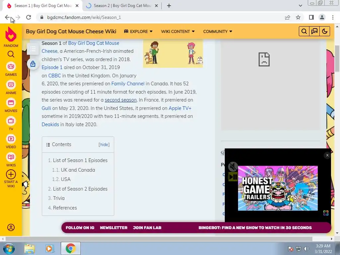
Task: Open the character artwork thumbnail
Action: coord(173,54)
